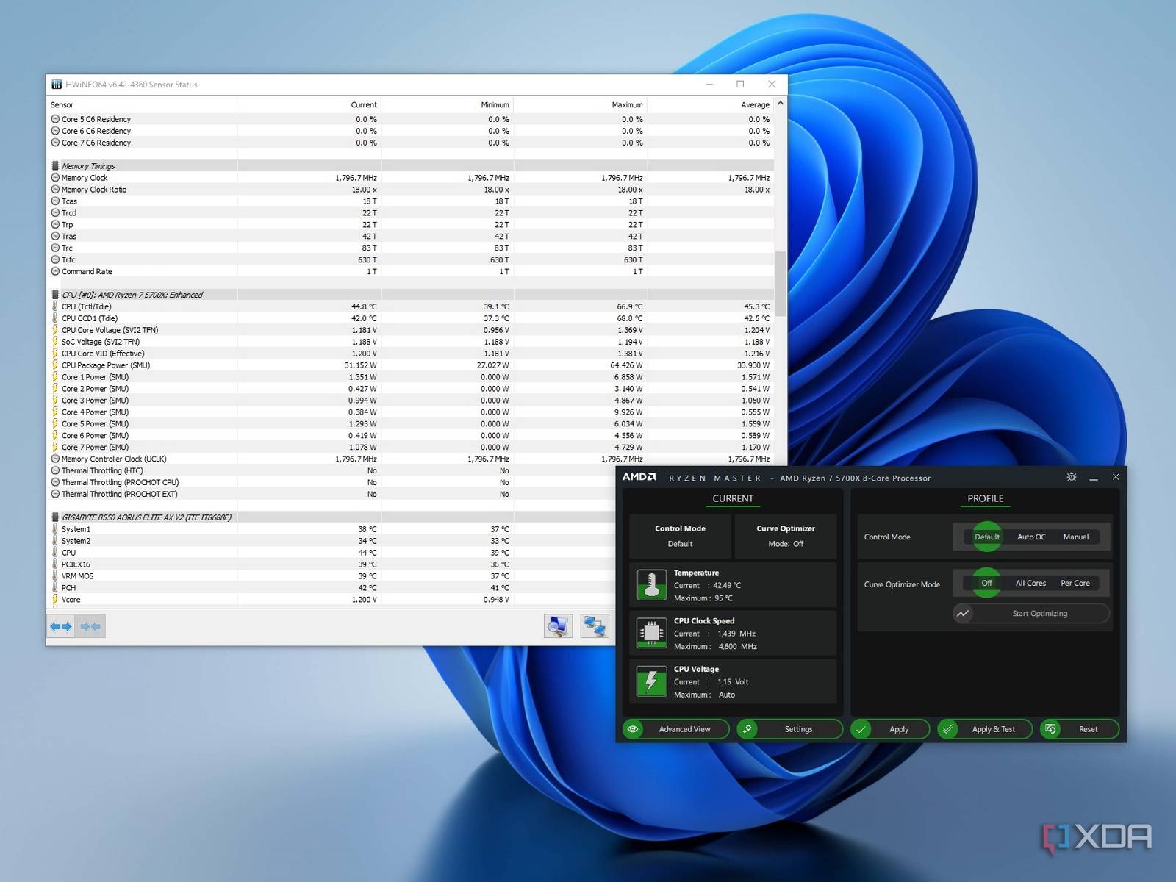Click the thermometer Temperature icon
The height and width of the screenshot is (882, 1176).
coord(650,585)
